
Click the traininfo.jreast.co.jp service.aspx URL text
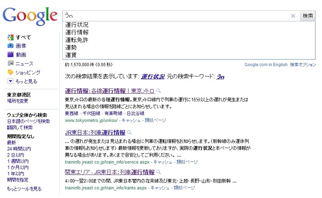pyautogui.click(x=107, y=162)
